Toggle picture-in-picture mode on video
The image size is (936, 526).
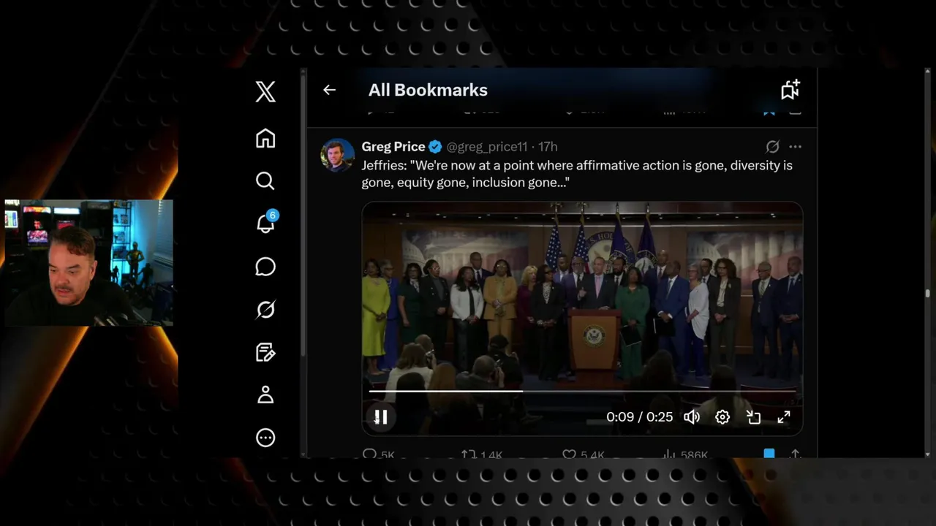[753, 416]
